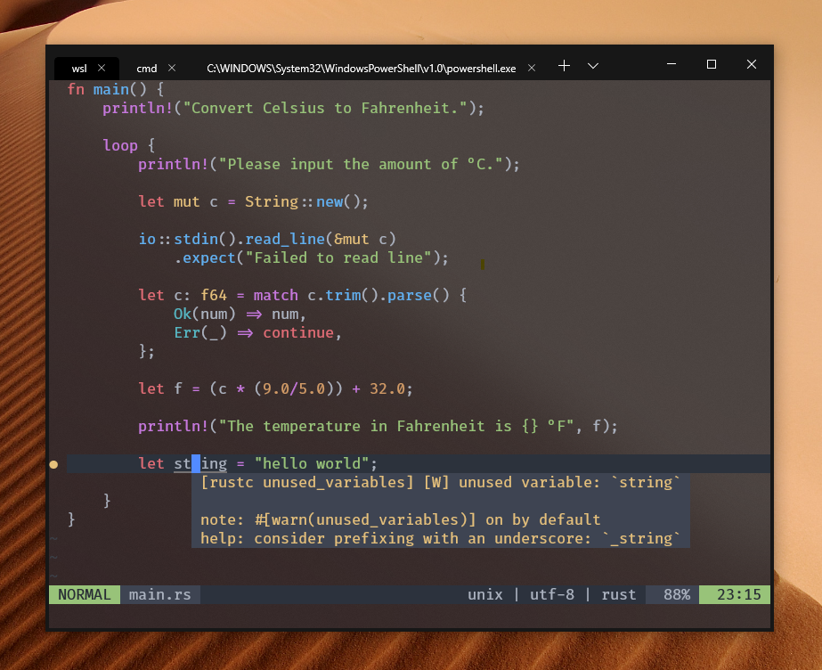This screenshot has height=670, width=822.
Task: Click the yellow warning sign in the gutter
Action: pyautogui.click(x=53, y=464)
